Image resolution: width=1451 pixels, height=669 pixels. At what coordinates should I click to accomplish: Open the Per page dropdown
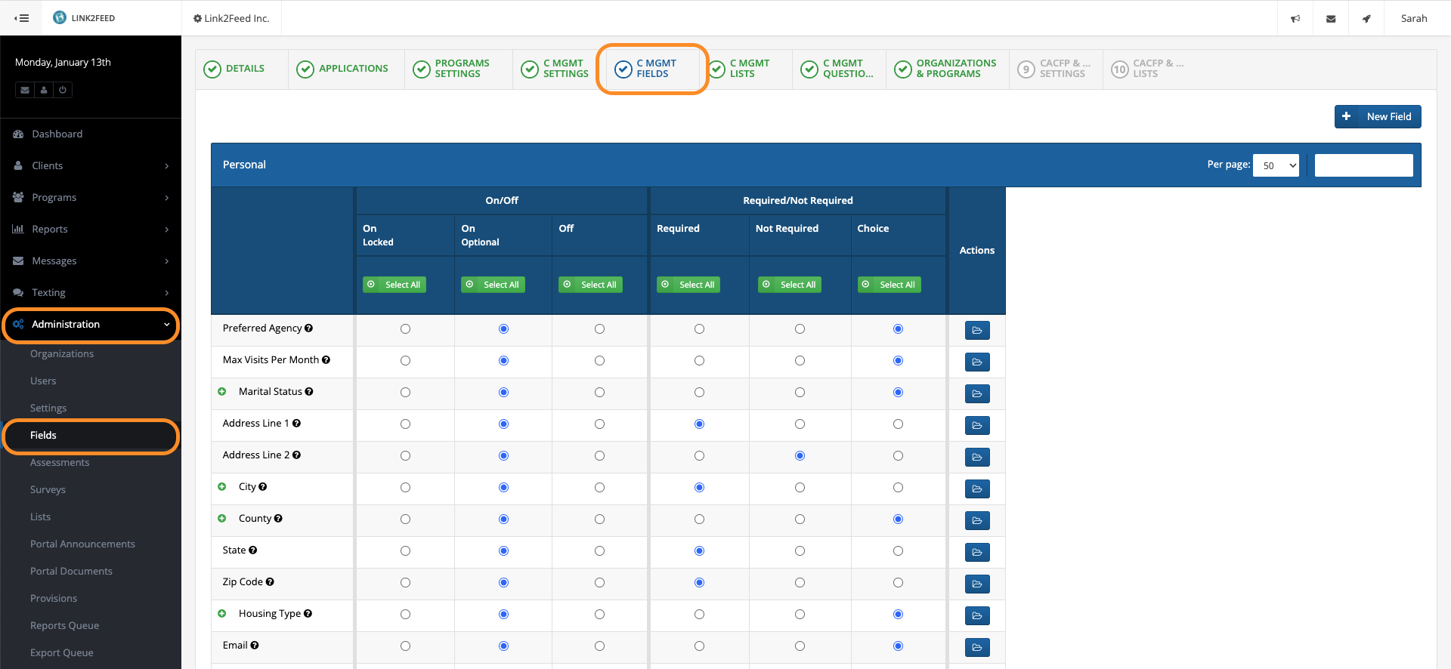coord(1276,165)
